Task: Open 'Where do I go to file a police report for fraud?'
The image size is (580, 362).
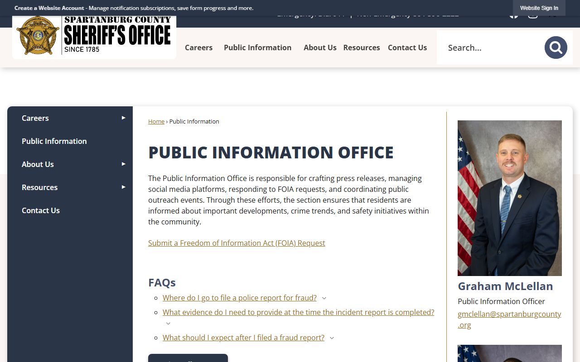Action: 240,298
